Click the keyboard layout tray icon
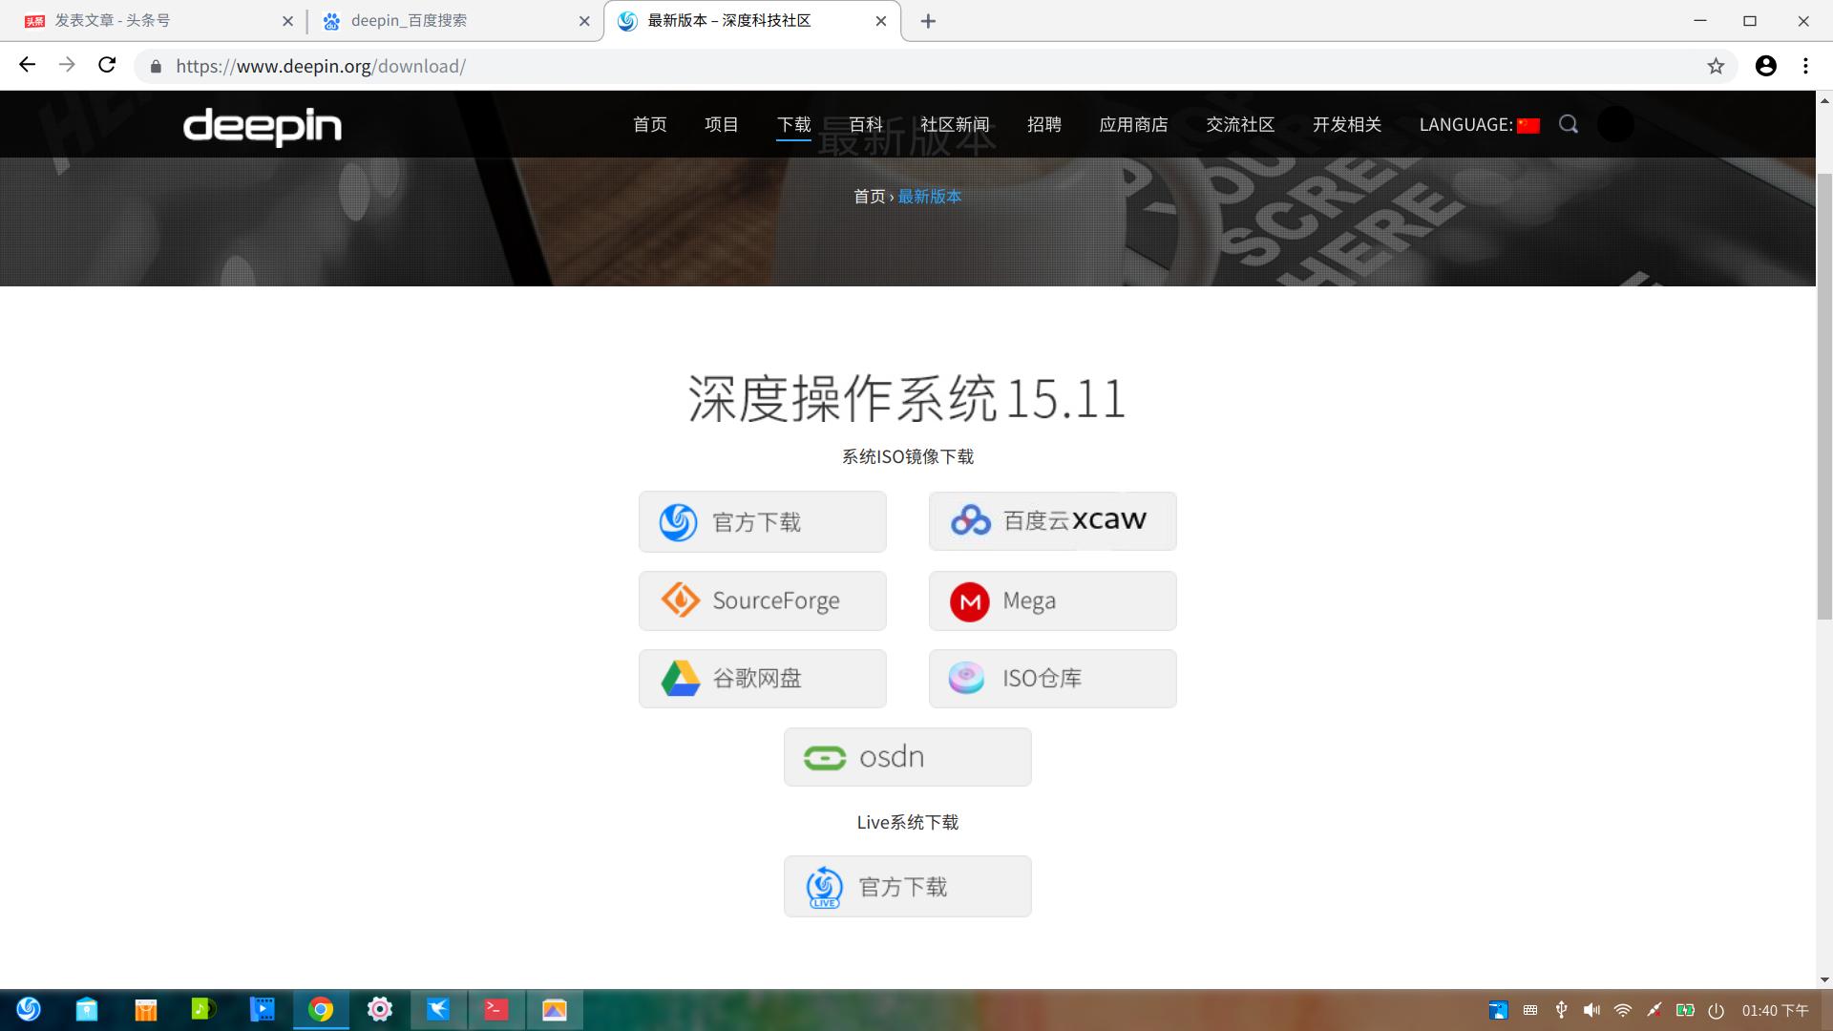This screenshot has height=1031, width=1833. [x=1530, y=1010]
